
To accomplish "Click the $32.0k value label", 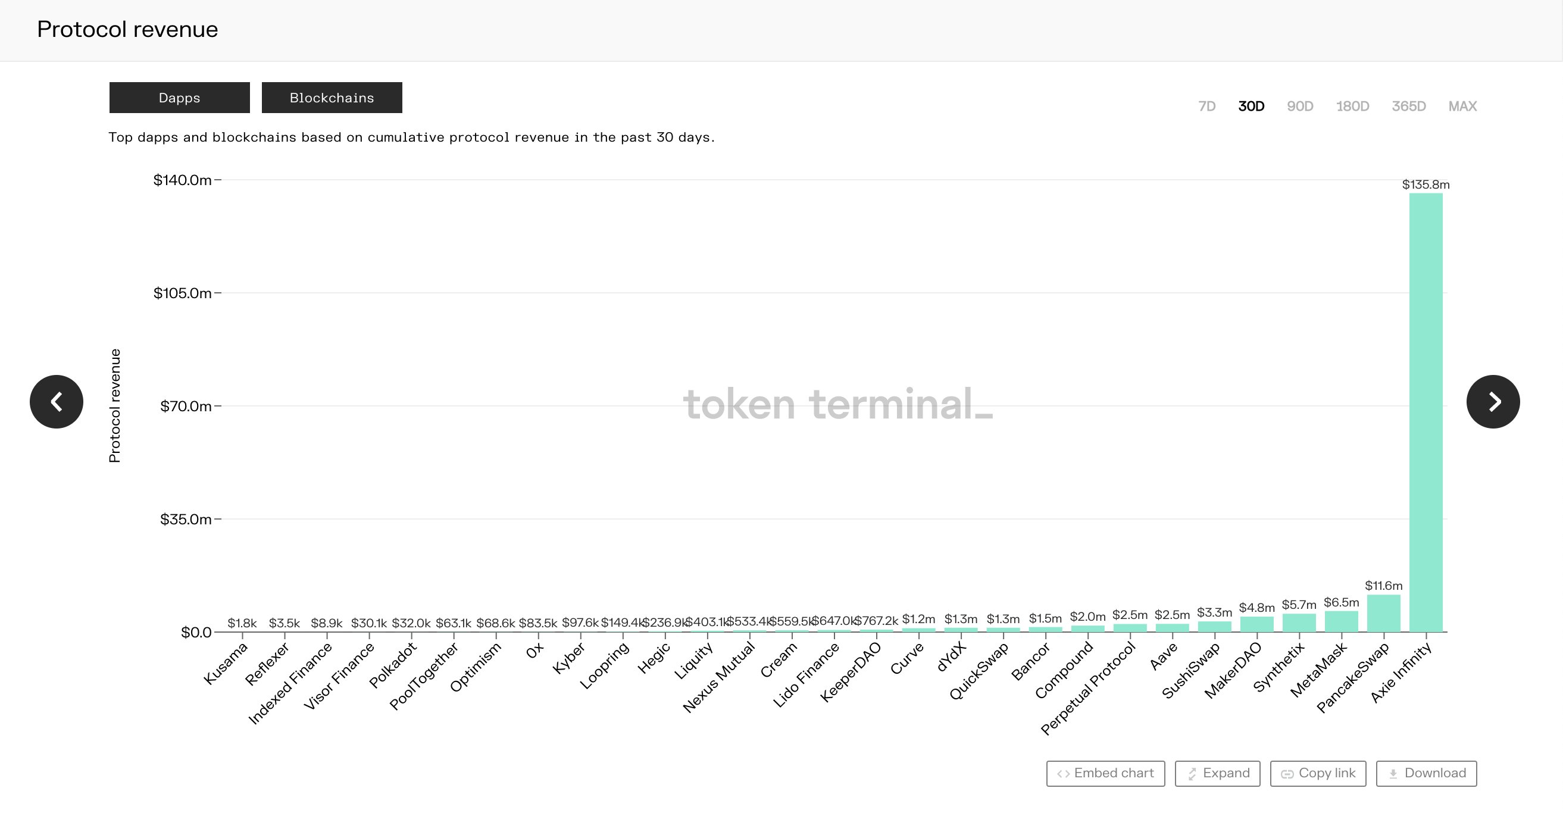I will tap(411, 623).
